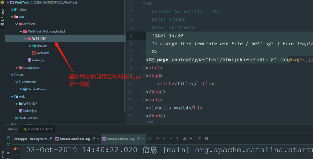The image size is (313, 159).
Task: Click the Trace Current Stream Chain icon
Action: (x=206, y=139)
